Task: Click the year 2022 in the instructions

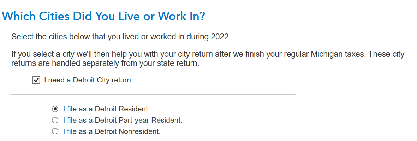Action: [221, 37]
